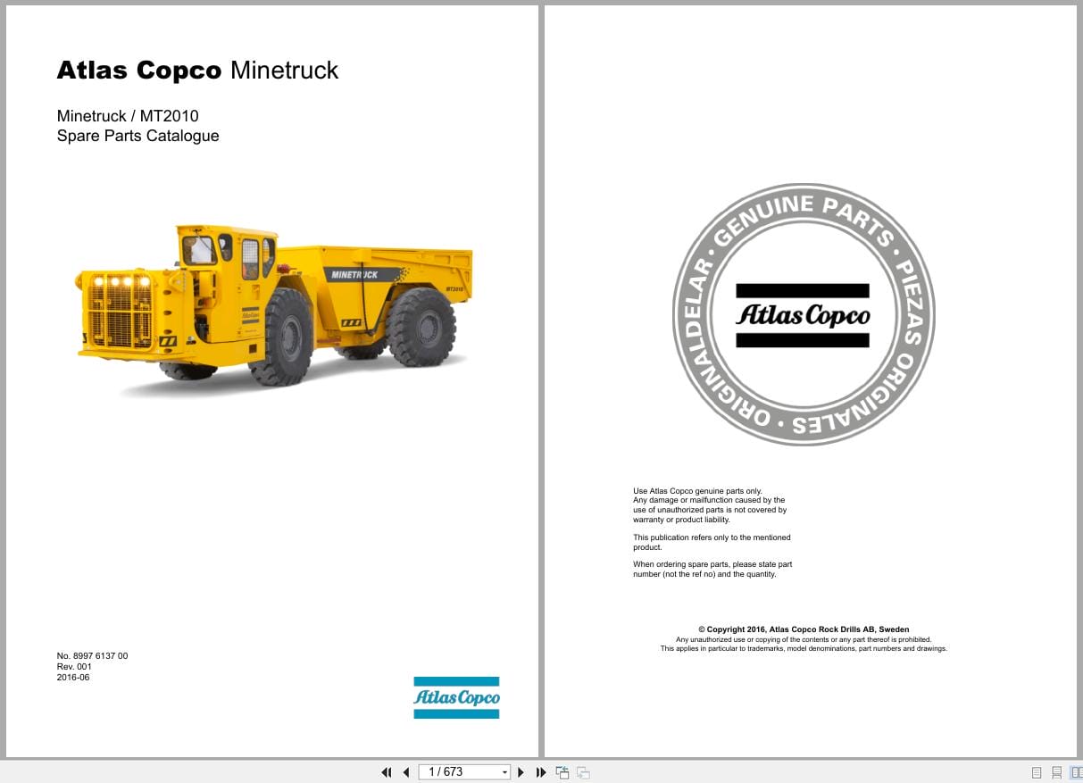This screenshot has height=783, width=1083.
Task: Click 'This publication refers only to the mentioned' paragraph
Action: [712, 542]
